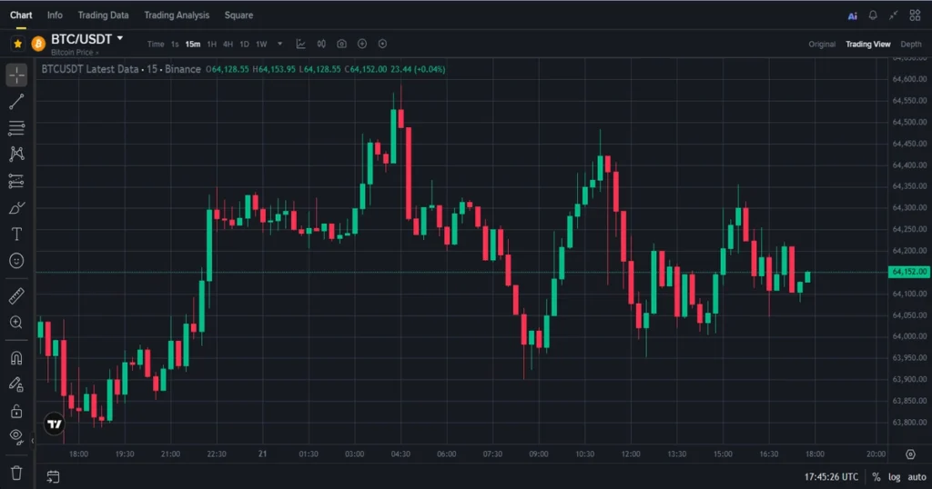Select the pattern drawing tool
932x489 pixels.
click(x=16, y=155)
